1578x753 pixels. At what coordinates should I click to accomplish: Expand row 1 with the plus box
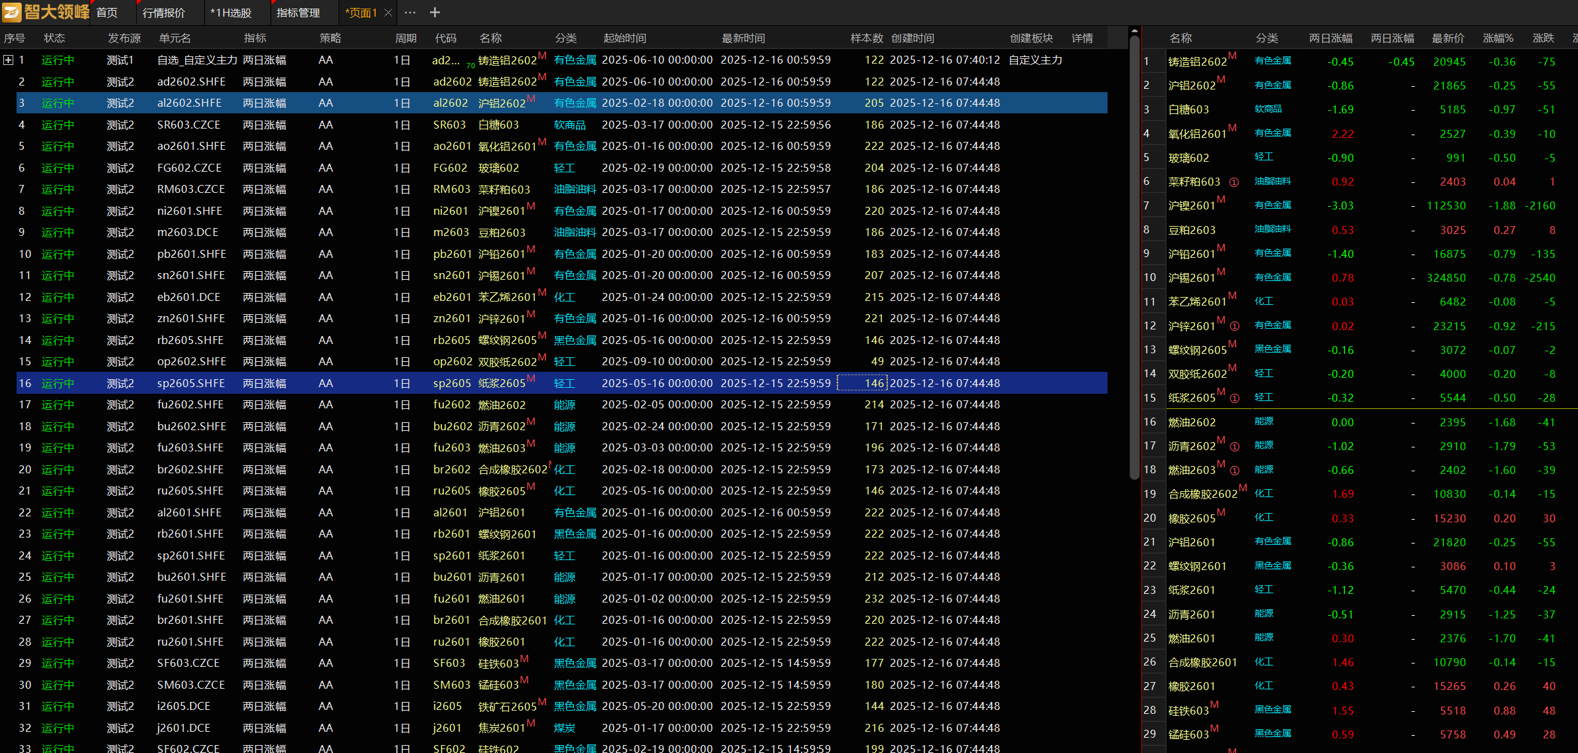[x=8, y=60]
